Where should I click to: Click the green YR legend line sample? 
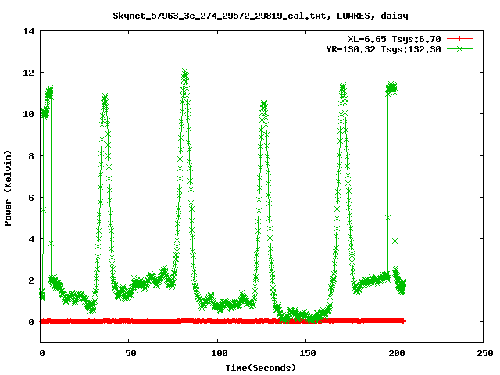pos(459,48)
